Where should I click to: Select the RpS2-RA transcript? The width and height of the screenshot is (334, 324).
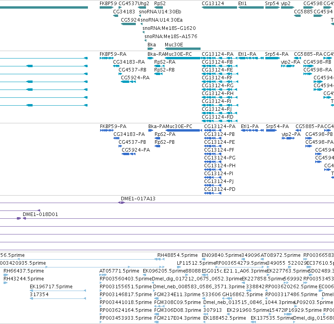165,62
